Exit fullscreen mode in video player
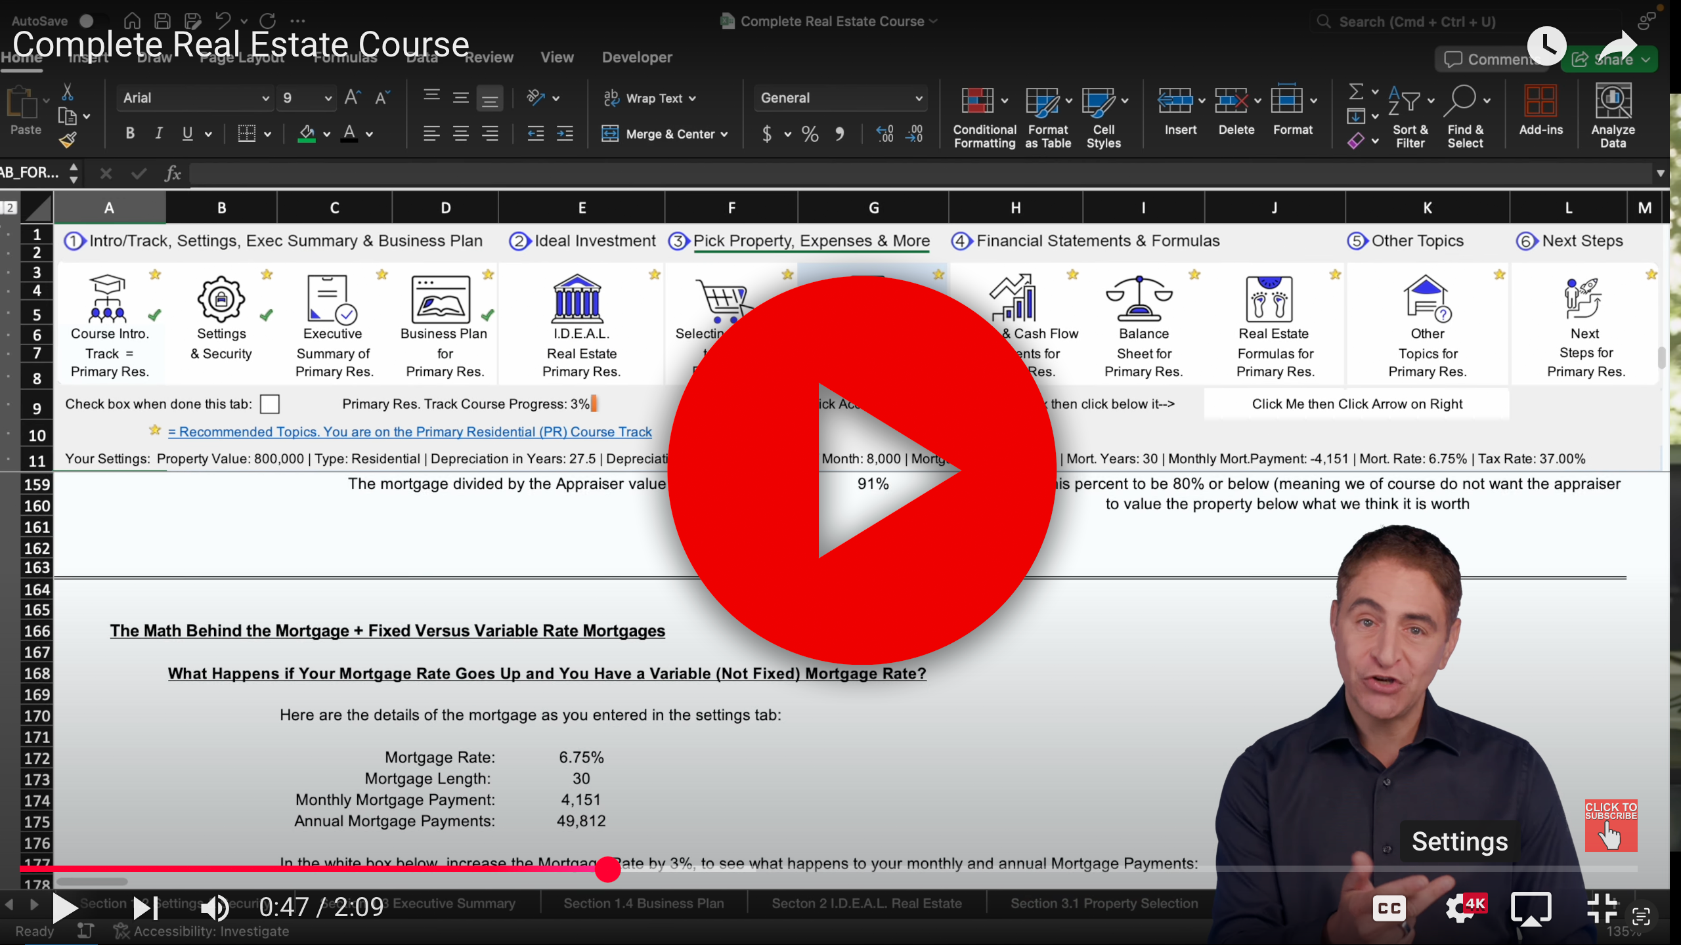 click(1602, 908)
